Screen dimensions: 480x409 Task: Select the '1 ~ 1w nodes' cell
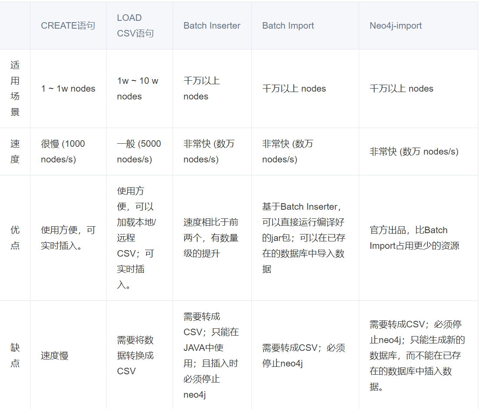point(68,89)
